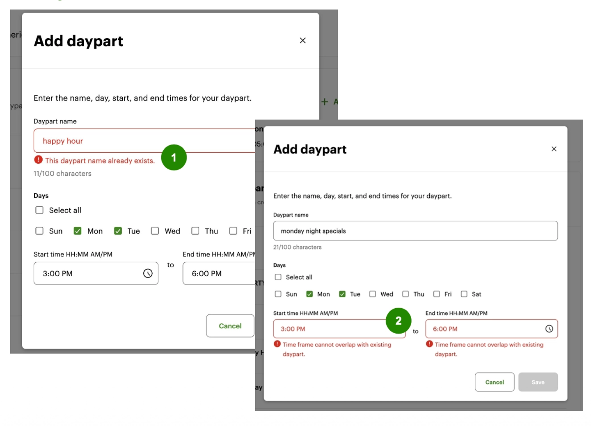Uncheck Mon in monday night specials dialog
The width and height of the screenshot is (591, 426).
pos(309,294)
